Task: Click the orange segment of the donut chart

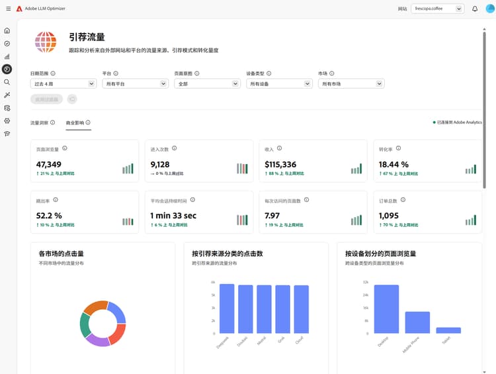Action: 95,307
